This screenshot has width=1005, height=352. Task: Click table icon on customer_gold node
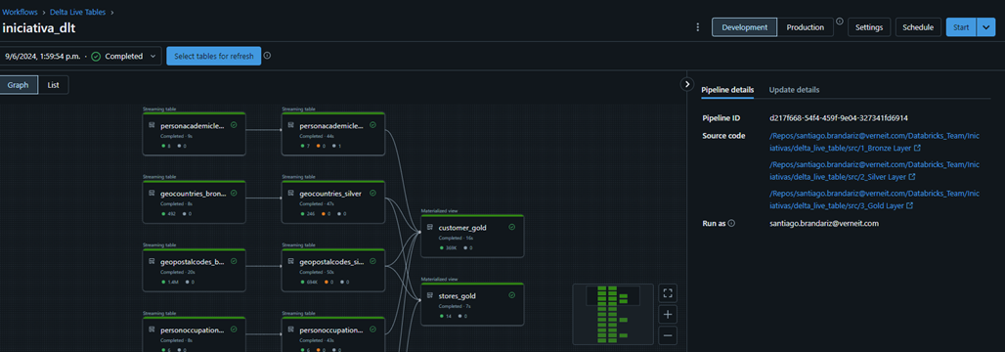[x=430, y=228]
